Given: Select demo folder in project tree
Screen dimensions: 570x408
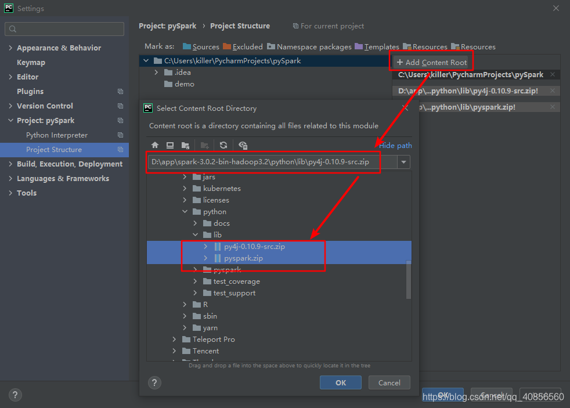Looking at the screenshot, I should pyautogui.click(x=185, y=84).
